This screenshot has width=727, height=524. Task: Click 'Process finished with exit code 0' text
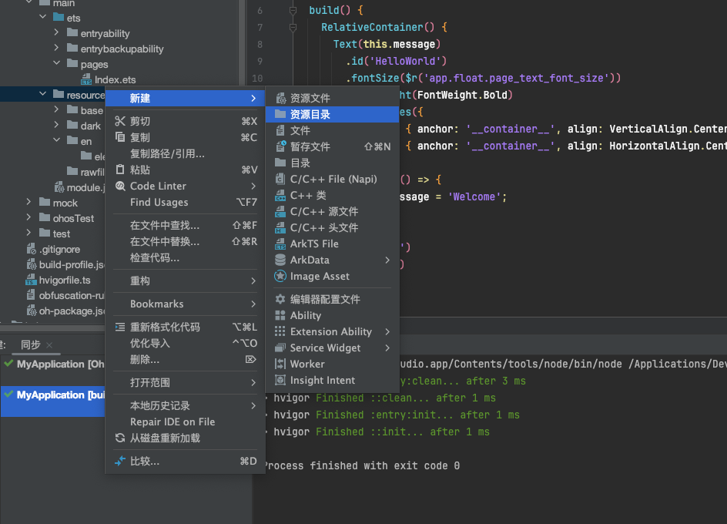[362, 465]
